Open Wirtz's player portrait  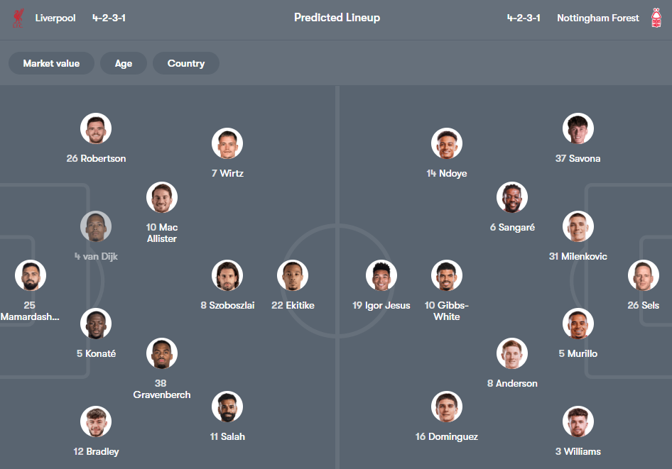pos(227,143)
